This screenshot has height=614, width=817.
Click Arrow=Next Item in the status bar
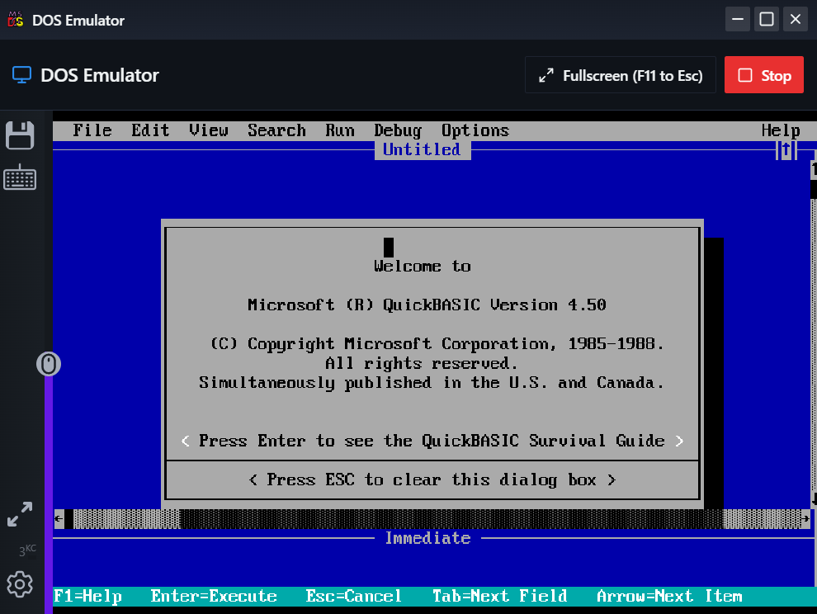(x=669, y=597)
